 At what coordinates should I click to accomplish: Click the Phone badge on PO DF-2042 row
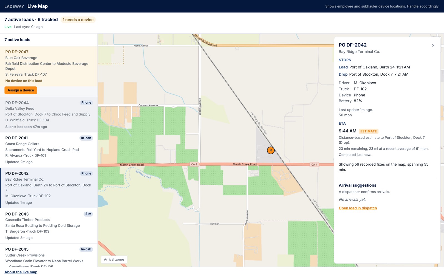pos(86,173)
